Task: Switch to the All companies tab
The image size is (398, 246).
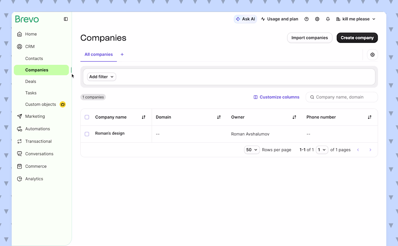Action: click(x=98, y=54)
